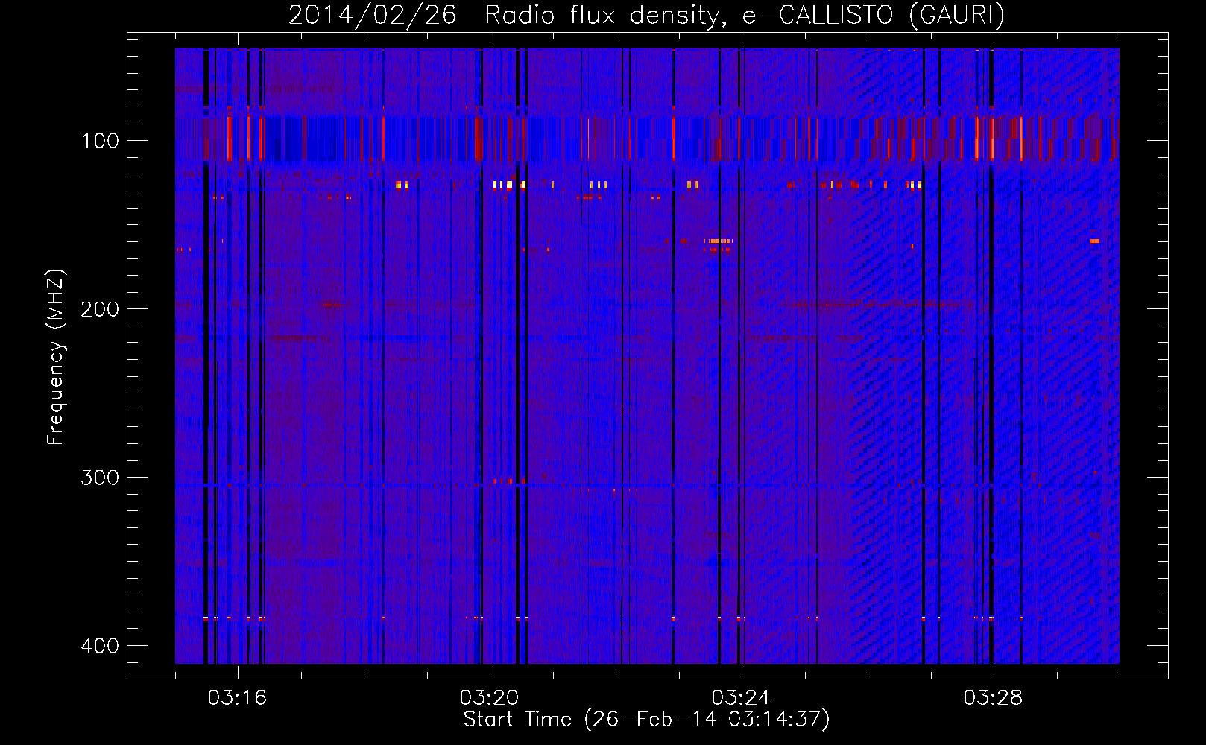The width and height of the screenshot is (1206, 745).
Task: Click the plot title '2014/02/26 Radio flux density'
Action: point(645,15)
